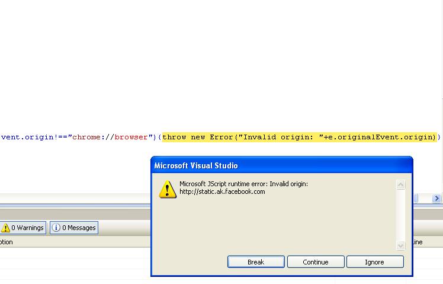Click the Microsoft Visual Studio title bar
Image resolution: width=443 pixels, height=284 pixels.
point(282,165)
